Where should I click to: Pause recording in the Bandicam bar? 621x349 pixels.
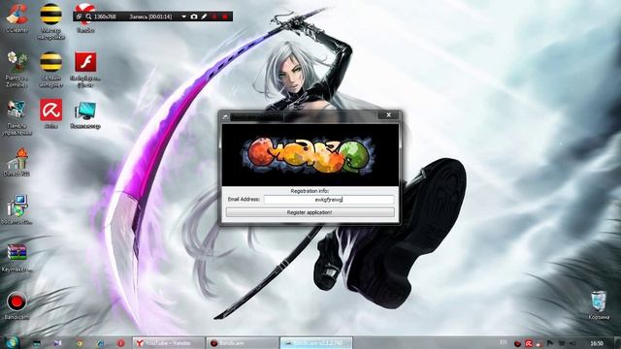pos(214,16)
